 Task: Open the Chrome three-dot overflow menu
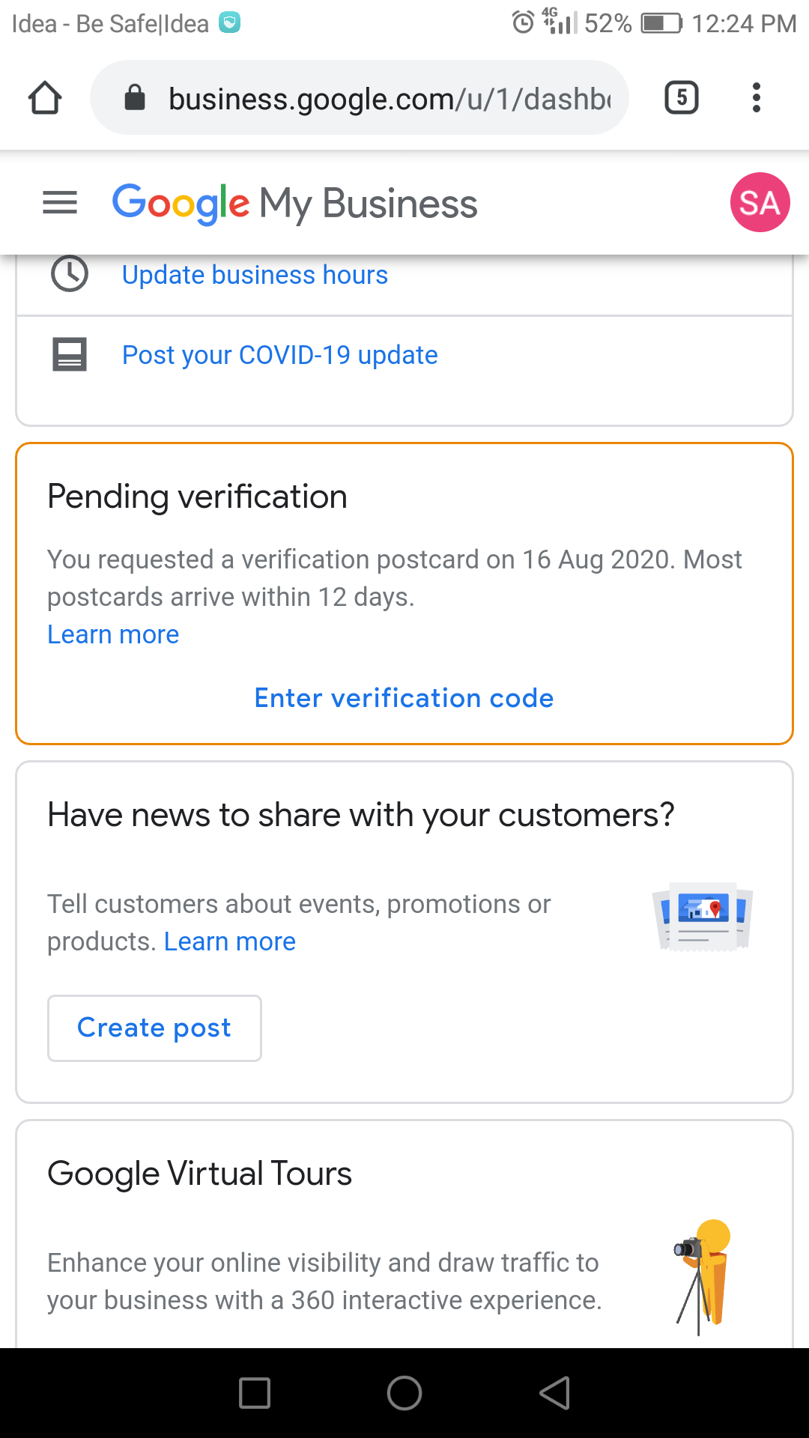coord(757,98)
